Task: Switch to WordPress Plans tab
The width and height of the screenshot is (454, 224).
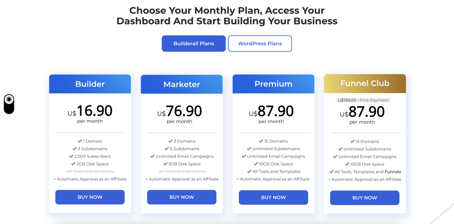Action: click(260, 43)
